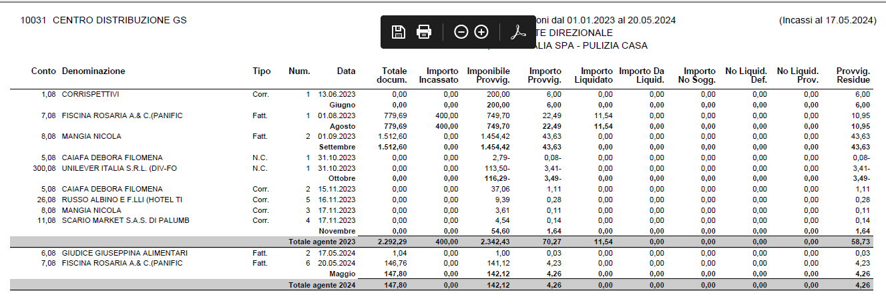Click the save (floppy disk) icon
This screenshot has width=886, height=305.
399,32
